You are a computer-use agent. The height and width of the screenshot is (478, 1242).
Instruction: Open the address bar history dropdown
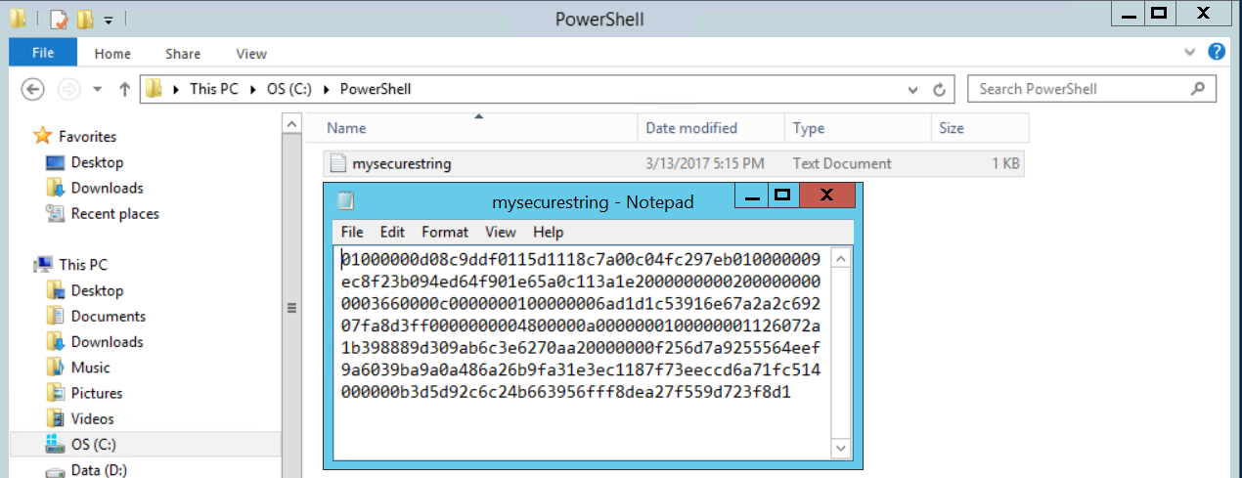click(x=913, y=89)
